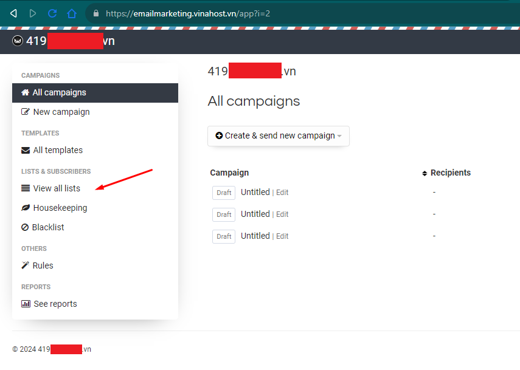Click the bar chart icon for reports
Screen dimensions: 520x370
[x=26, y=304]
